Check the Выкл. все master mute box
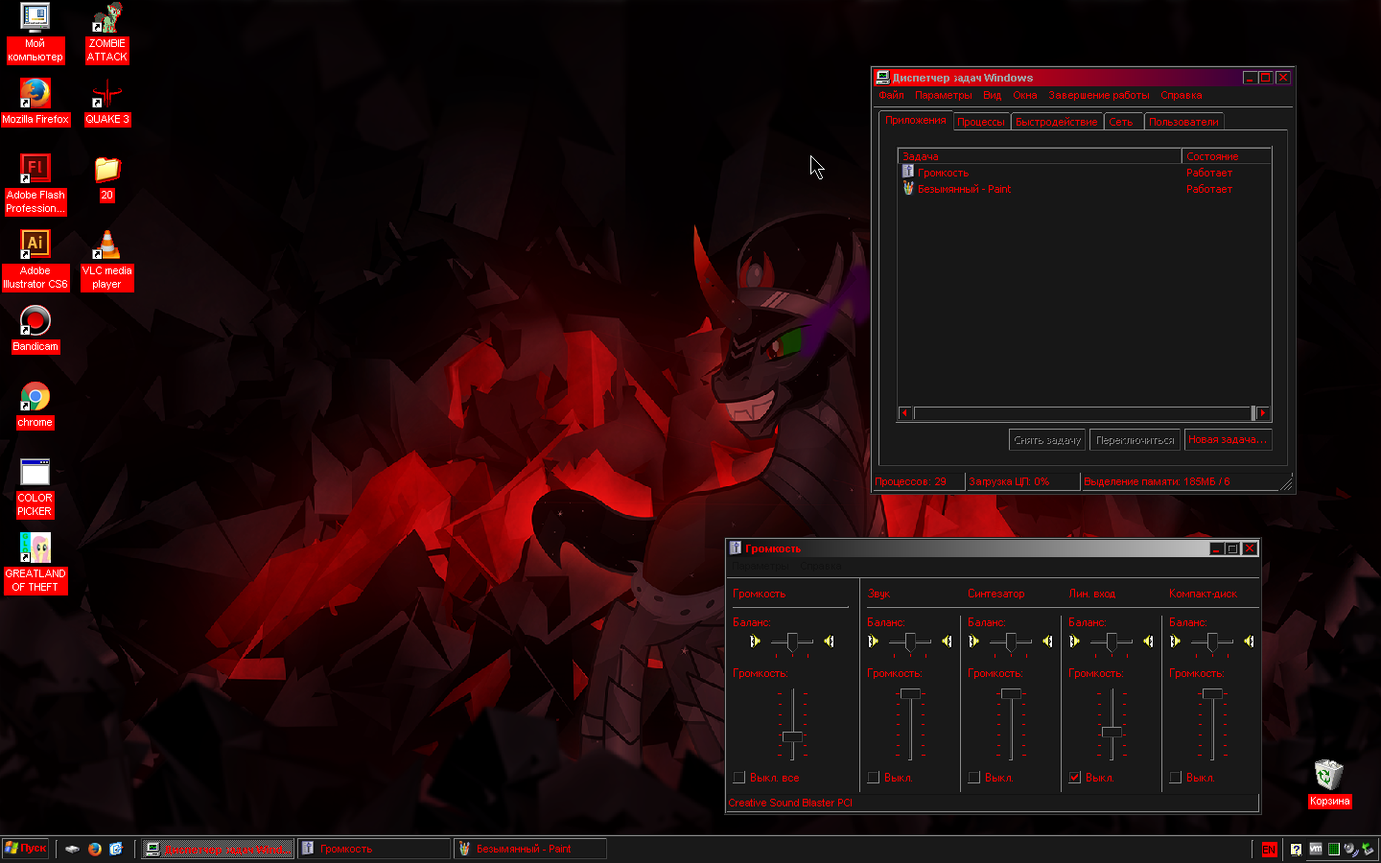This screenshot has height=863, width=1381. (x=738, y=778)
